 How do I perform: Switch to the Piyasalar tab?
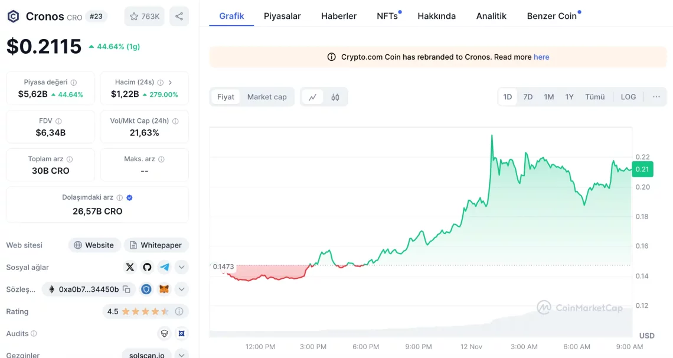click(x=282, y=16)
